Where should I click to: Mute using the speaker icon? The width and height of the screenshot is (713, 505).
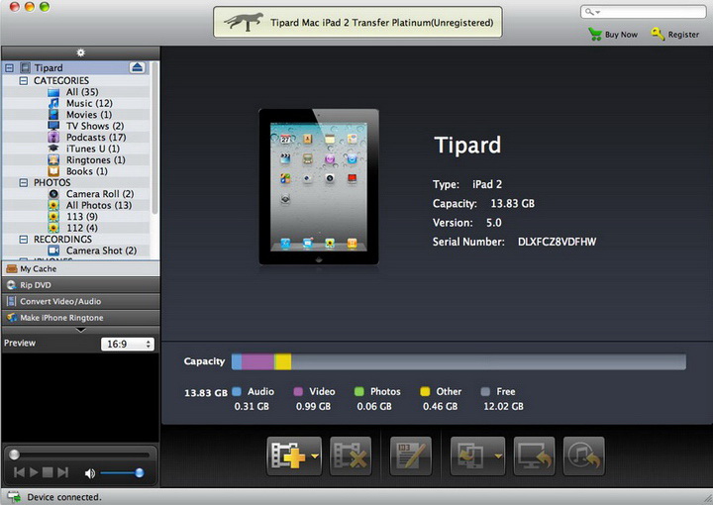pos(90,473)
